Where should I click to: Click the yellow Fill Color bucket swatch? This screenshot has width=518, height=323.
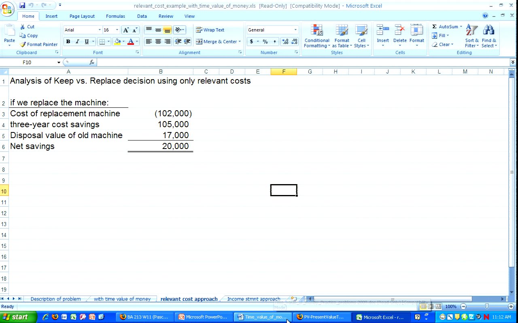(x=117, y=42)
